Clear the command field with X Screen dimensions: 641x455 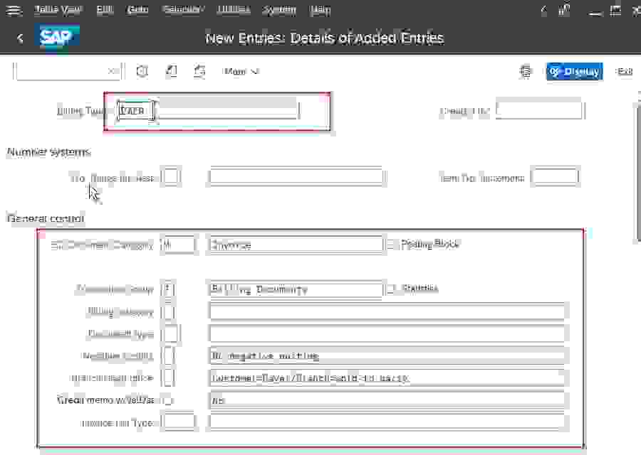click(112, 71)
